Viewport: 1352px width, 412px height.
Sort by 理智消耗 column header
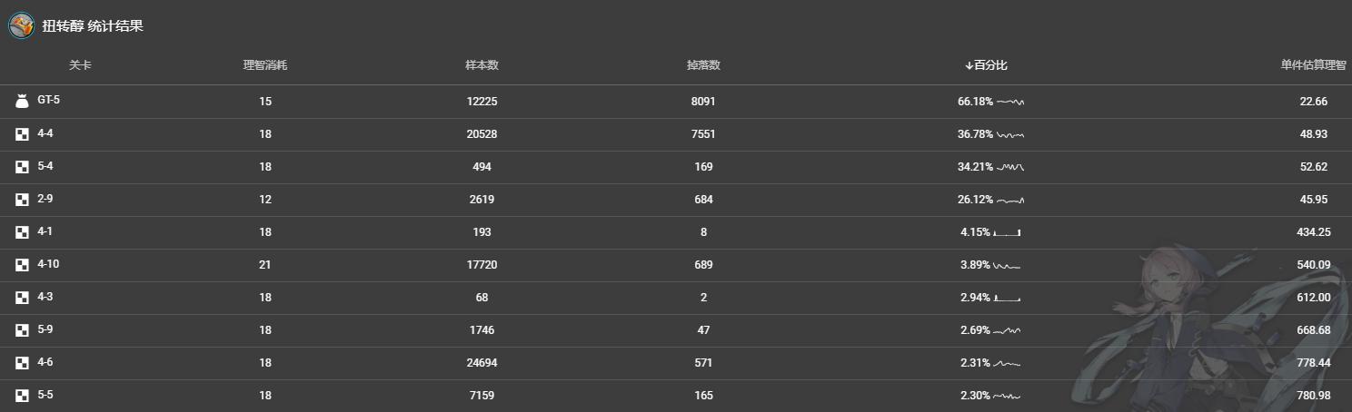(265, 65)
